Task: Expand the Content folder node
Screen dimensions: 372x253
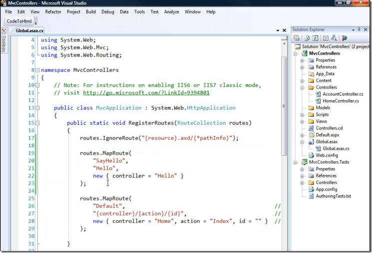Action: click(302, 81)
